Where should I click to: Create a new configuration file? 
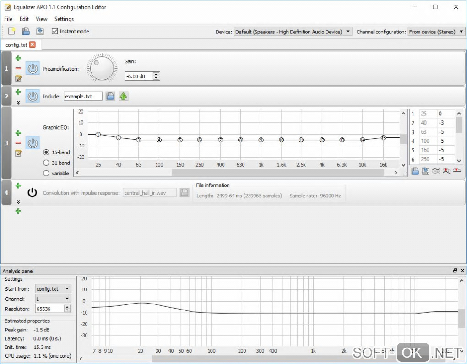11,31
